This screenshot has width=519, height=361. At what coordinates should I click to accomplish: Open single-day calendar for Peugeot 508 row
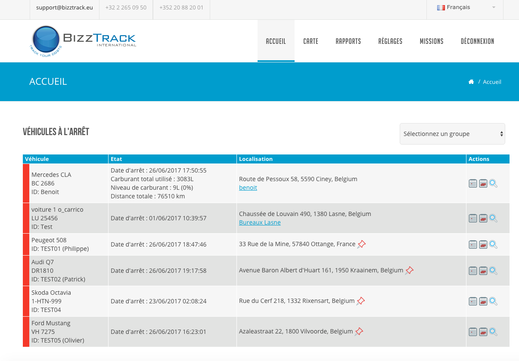pos(473,245)
